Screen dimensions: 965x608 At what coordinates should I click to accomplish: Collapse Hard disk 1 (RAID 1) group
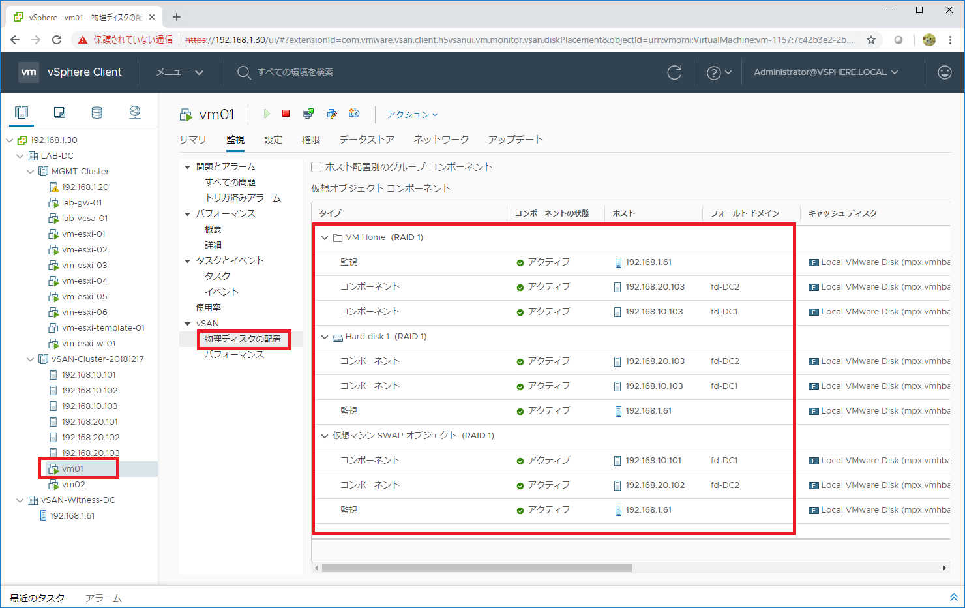[325, 337]
